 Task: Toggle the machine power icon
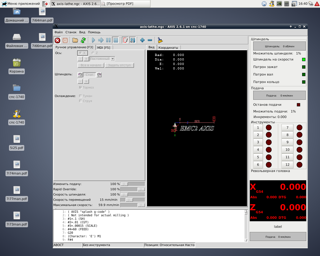pos(65,40)
